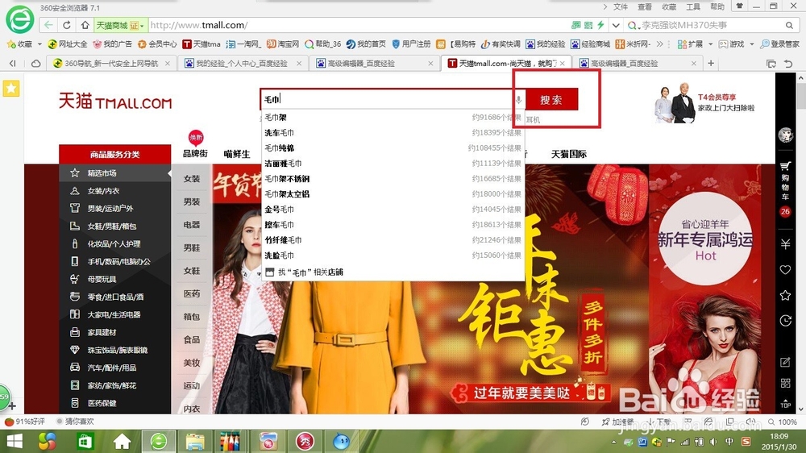Viewport: 806px width, 453px height.
Task: Open the File Explorer taskbar icon
Action: point(195,441)
